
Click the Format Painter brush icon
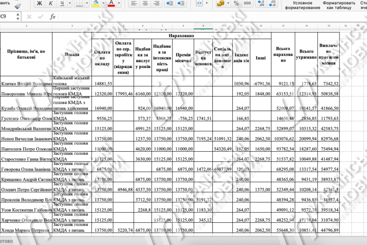coord(18,6)
